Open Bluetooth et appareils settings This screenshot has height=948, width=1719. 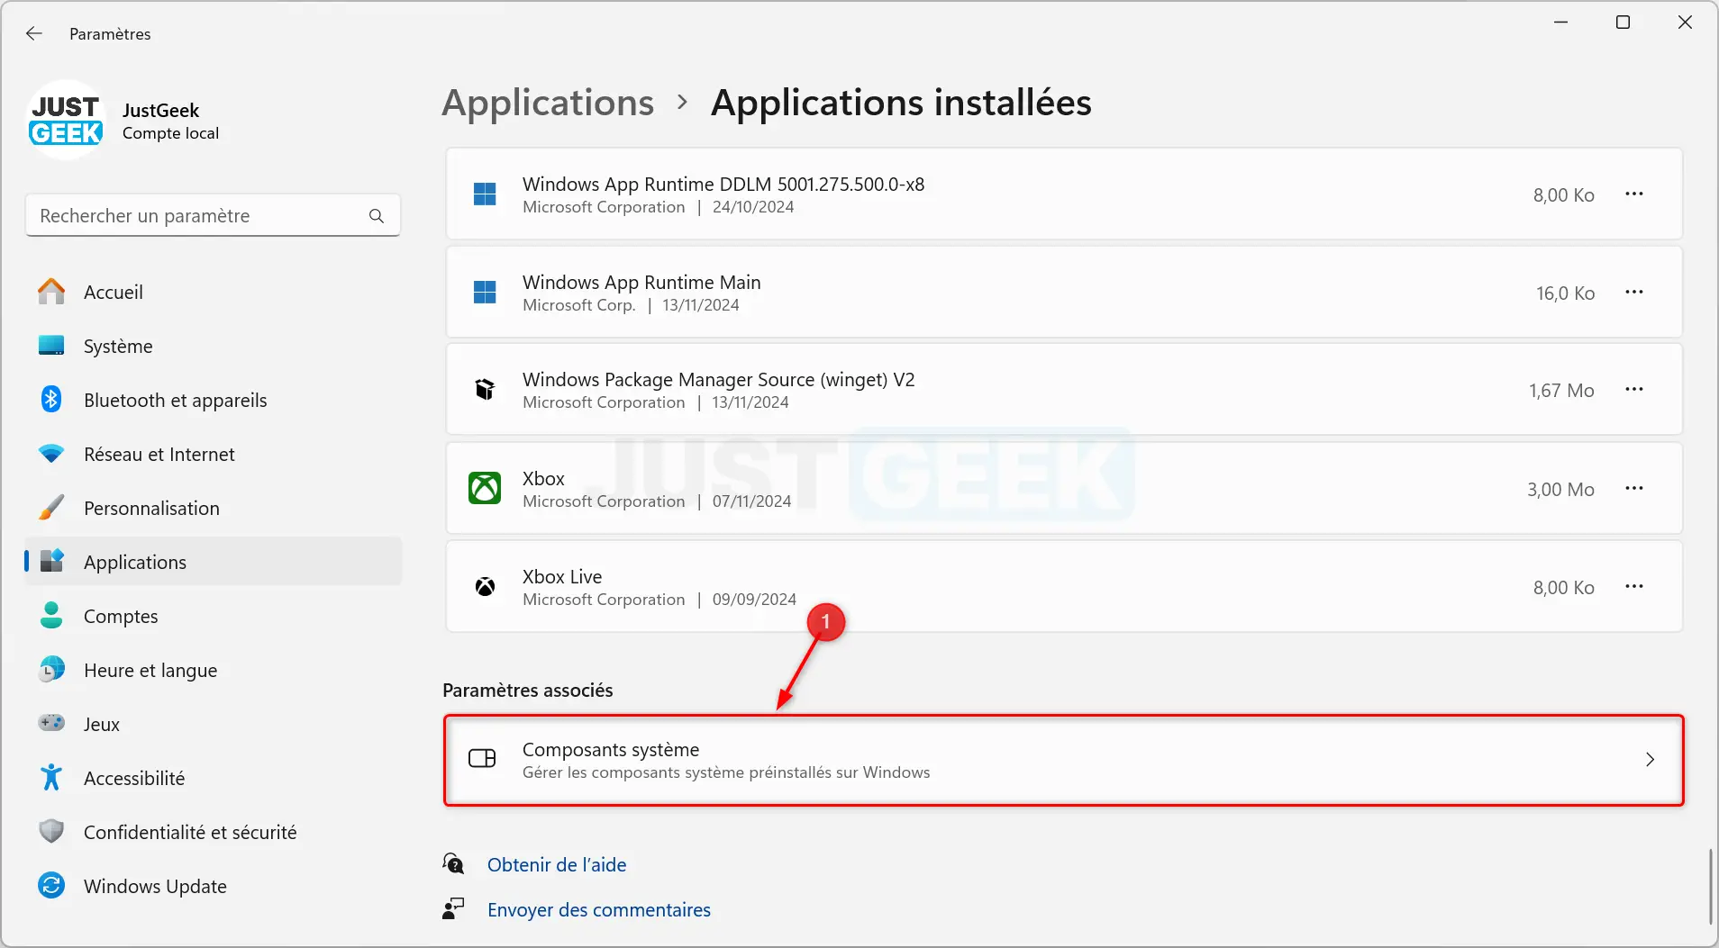(213, 400)
